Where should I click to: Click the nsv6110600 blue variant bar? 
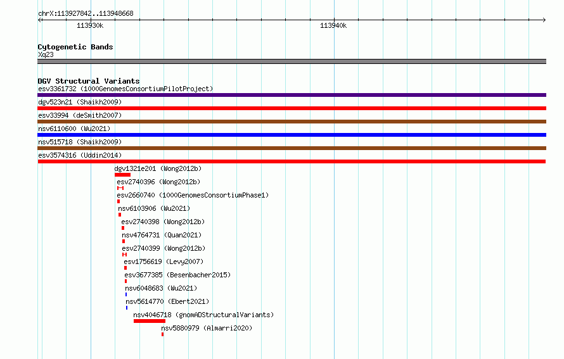click(292, 135)
